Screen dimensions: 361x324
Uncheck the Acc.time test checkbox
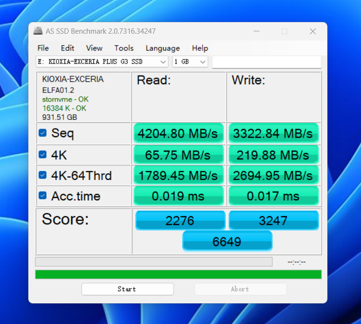42,195
